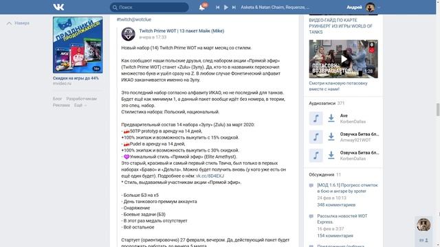Play the last Озвучка Битва track by KorbenDallas
The image size is (440, 247).
click(x=316, y=156)
